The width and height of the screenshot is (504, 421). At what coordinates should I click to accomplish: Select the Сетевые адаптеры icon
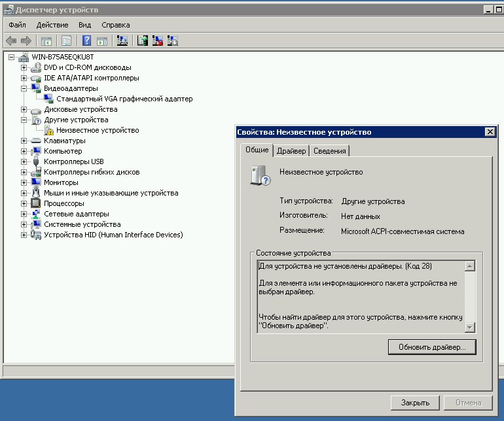(x=36, y=214)
